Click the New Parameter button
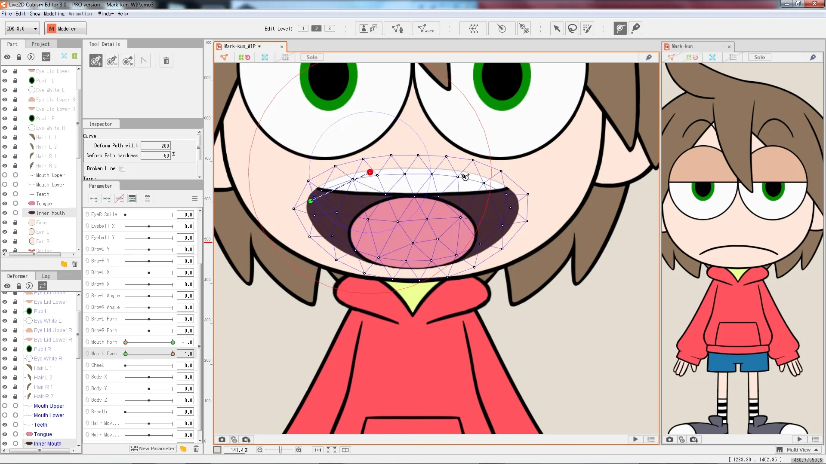 click(153, 448)
